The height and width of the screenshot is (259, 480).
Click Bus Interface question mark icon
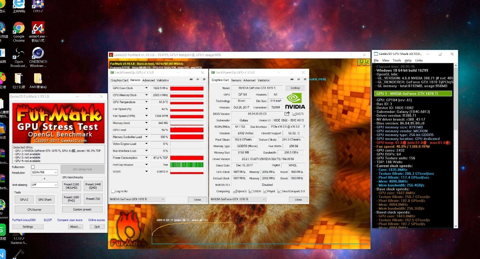point(304,127)
